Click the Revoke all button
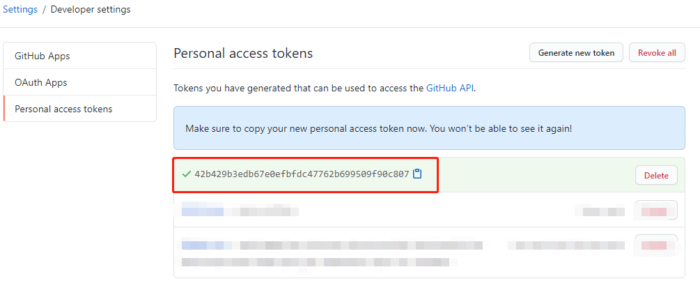Viewport: 700px width, 288px height. point(657,52)
